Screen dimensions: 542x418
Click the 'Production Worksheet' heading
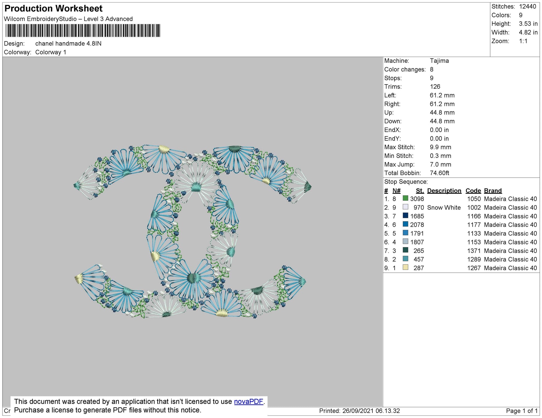click(x=53, y=8)
